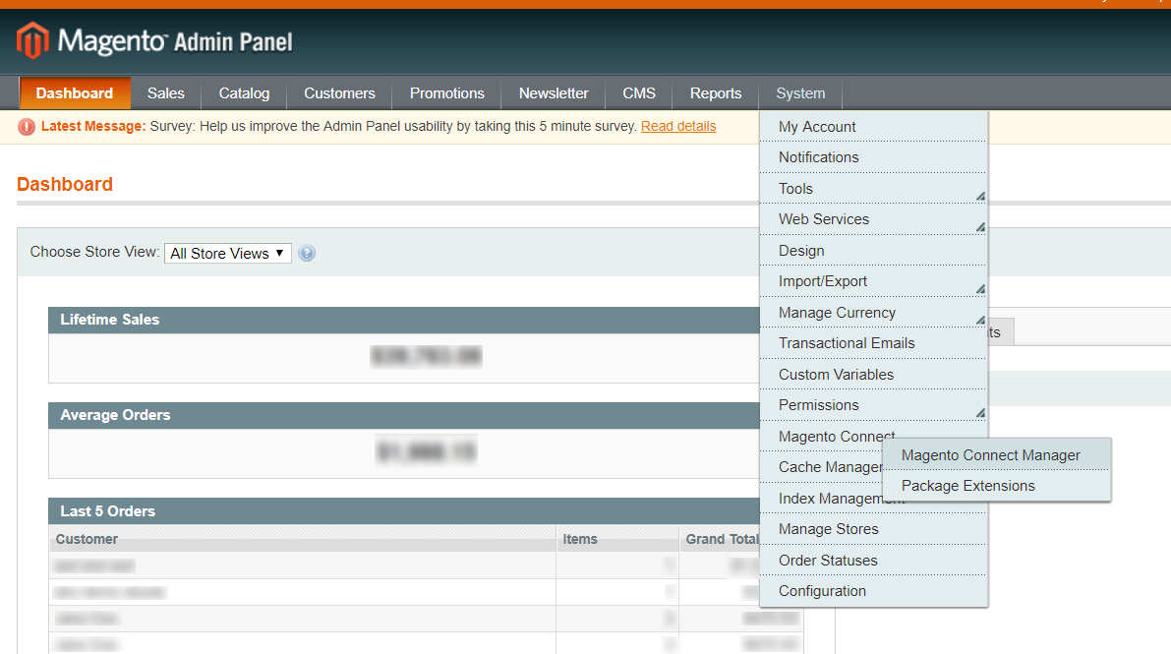
Task: Open the Catalog menu
Action: click(244, 93)
